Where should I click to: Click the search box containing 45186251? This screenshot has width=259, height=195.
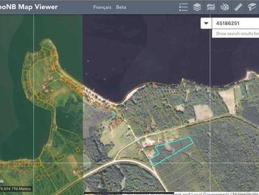(235, 23)
